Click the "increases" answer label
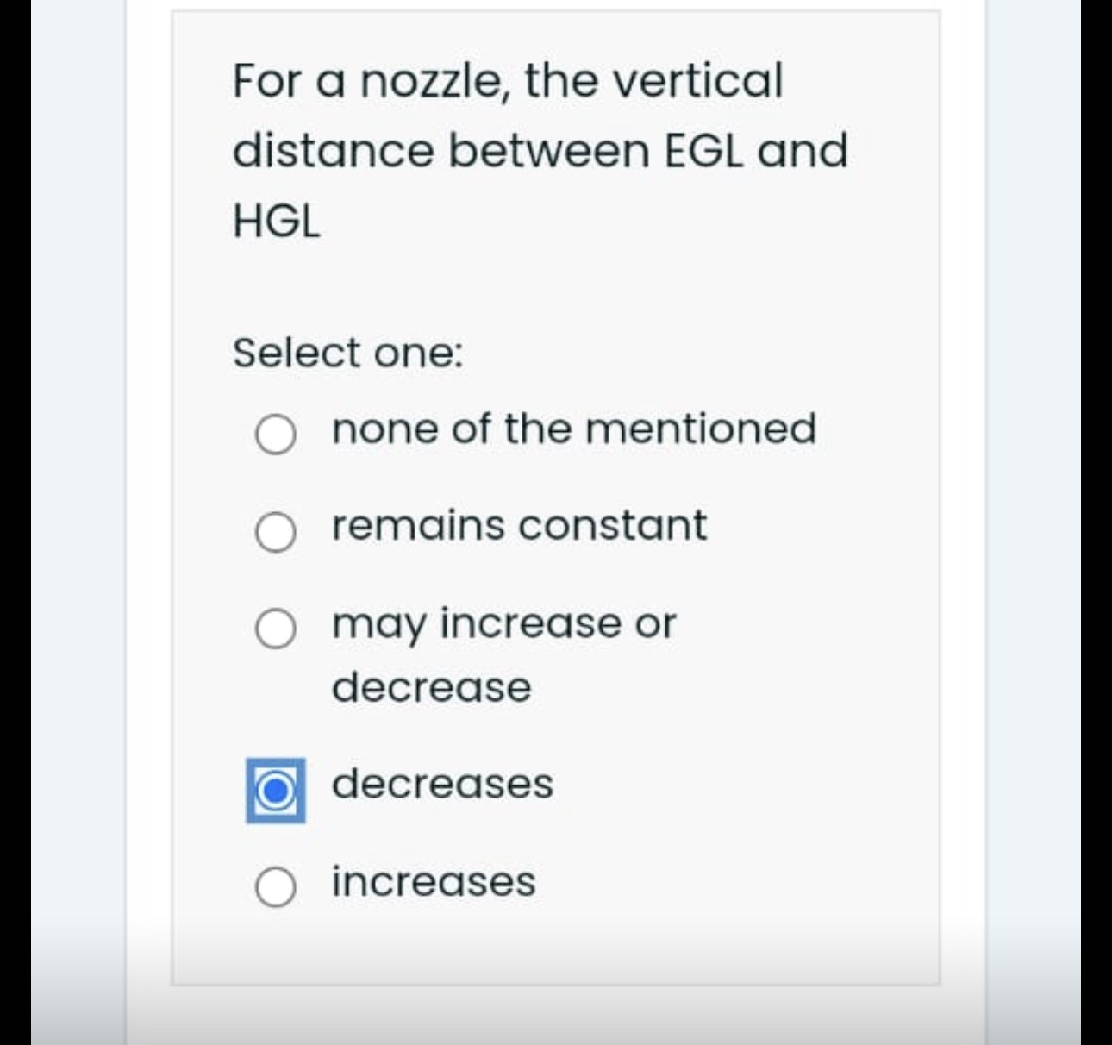Viewport: 1112px width, 1045px height. (434, 882)
